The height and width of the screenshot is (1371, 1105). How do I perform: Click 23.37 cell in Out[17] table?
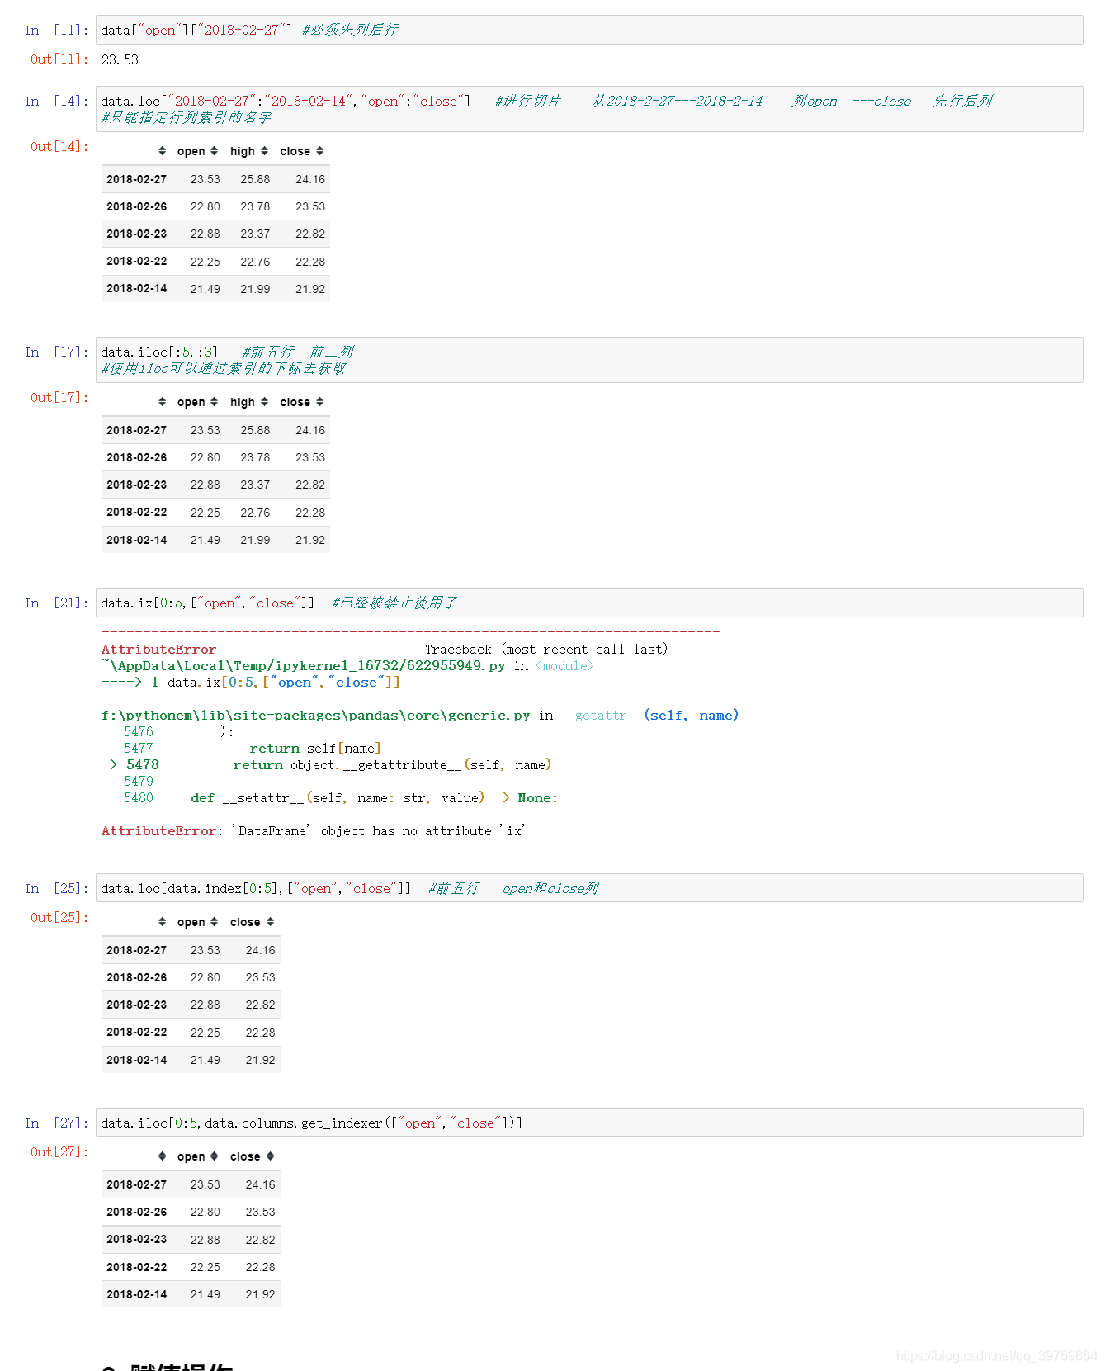[x=255, y=485]
